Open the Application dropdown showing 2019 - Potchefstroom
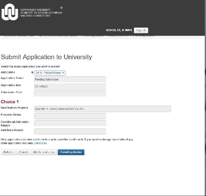This screenshot has height=196, width=206. click(50, 73)
